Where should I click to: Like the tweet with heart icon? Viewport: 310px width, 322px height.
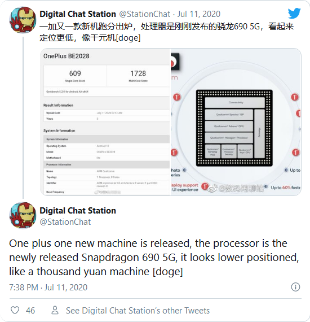(15, 310)
